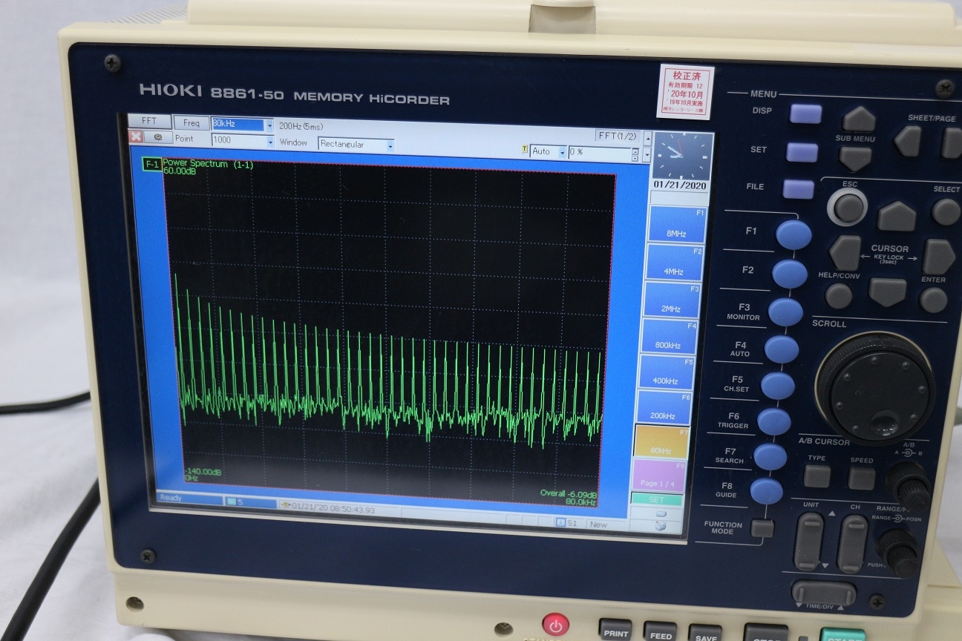Select the highlighted 80kHz F7 softkey

pyautogui.click(x=661, y=442)
